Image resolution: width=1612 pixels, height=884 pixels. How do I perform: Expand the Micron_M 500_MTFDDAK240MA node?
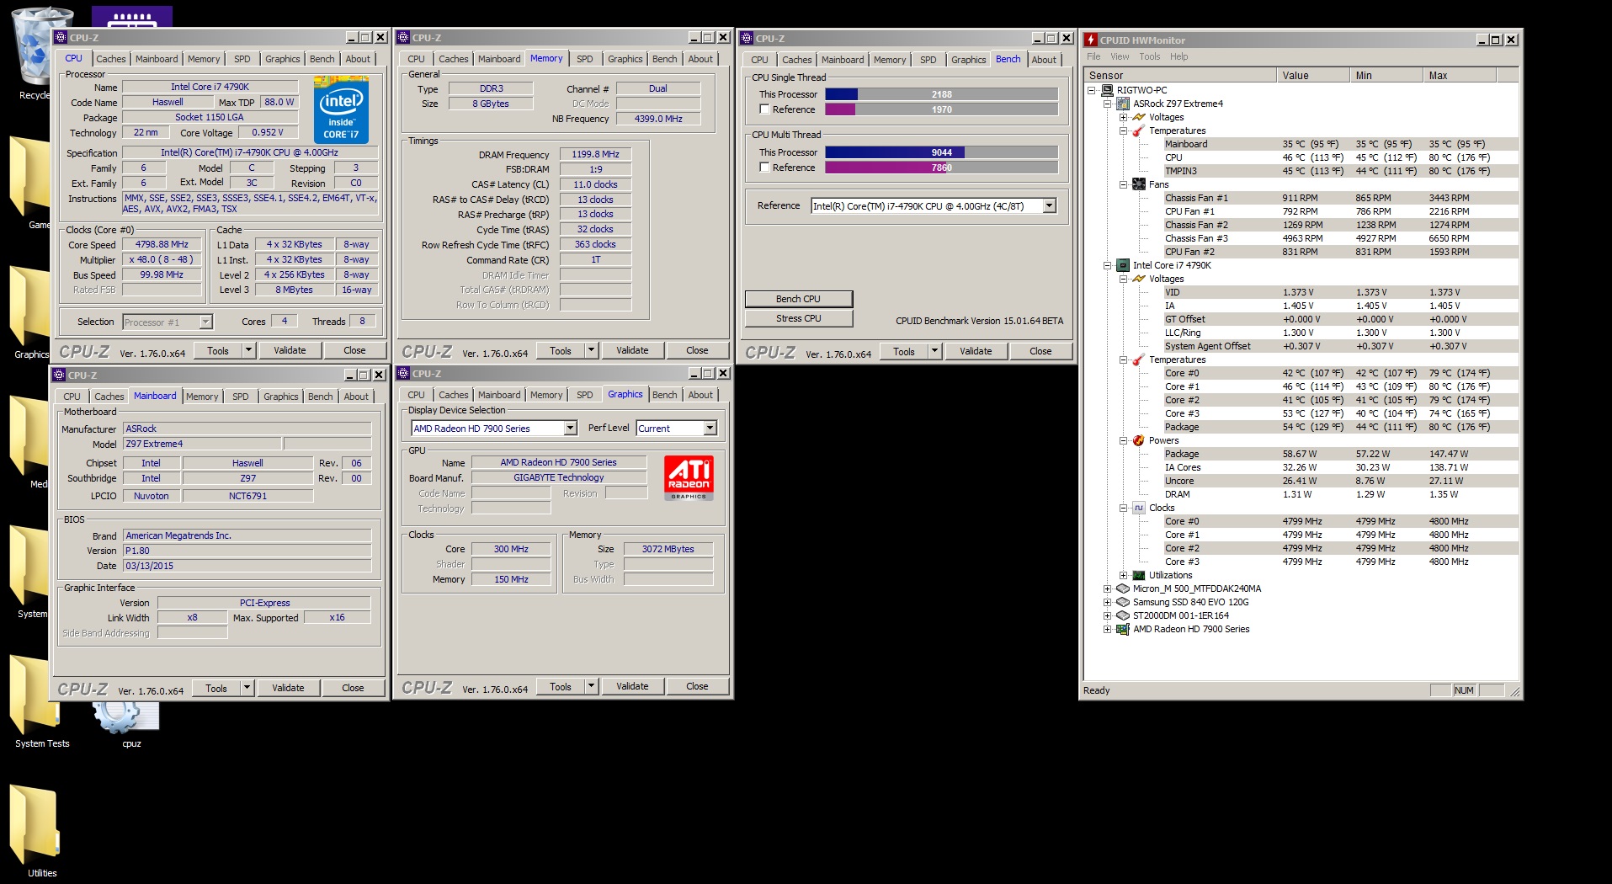click(x=1107, y=588)
